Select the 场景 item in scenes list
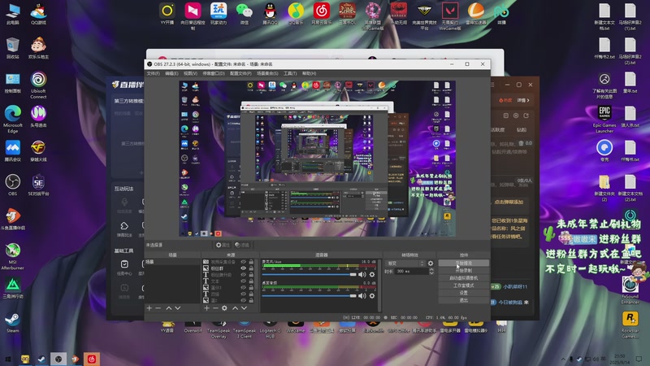 [x=172, y=262]
